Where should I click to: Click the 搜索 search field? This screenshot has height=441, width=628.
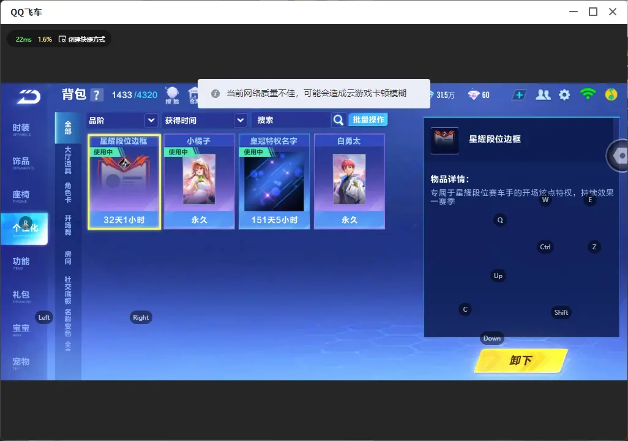(x=291, y=120)
